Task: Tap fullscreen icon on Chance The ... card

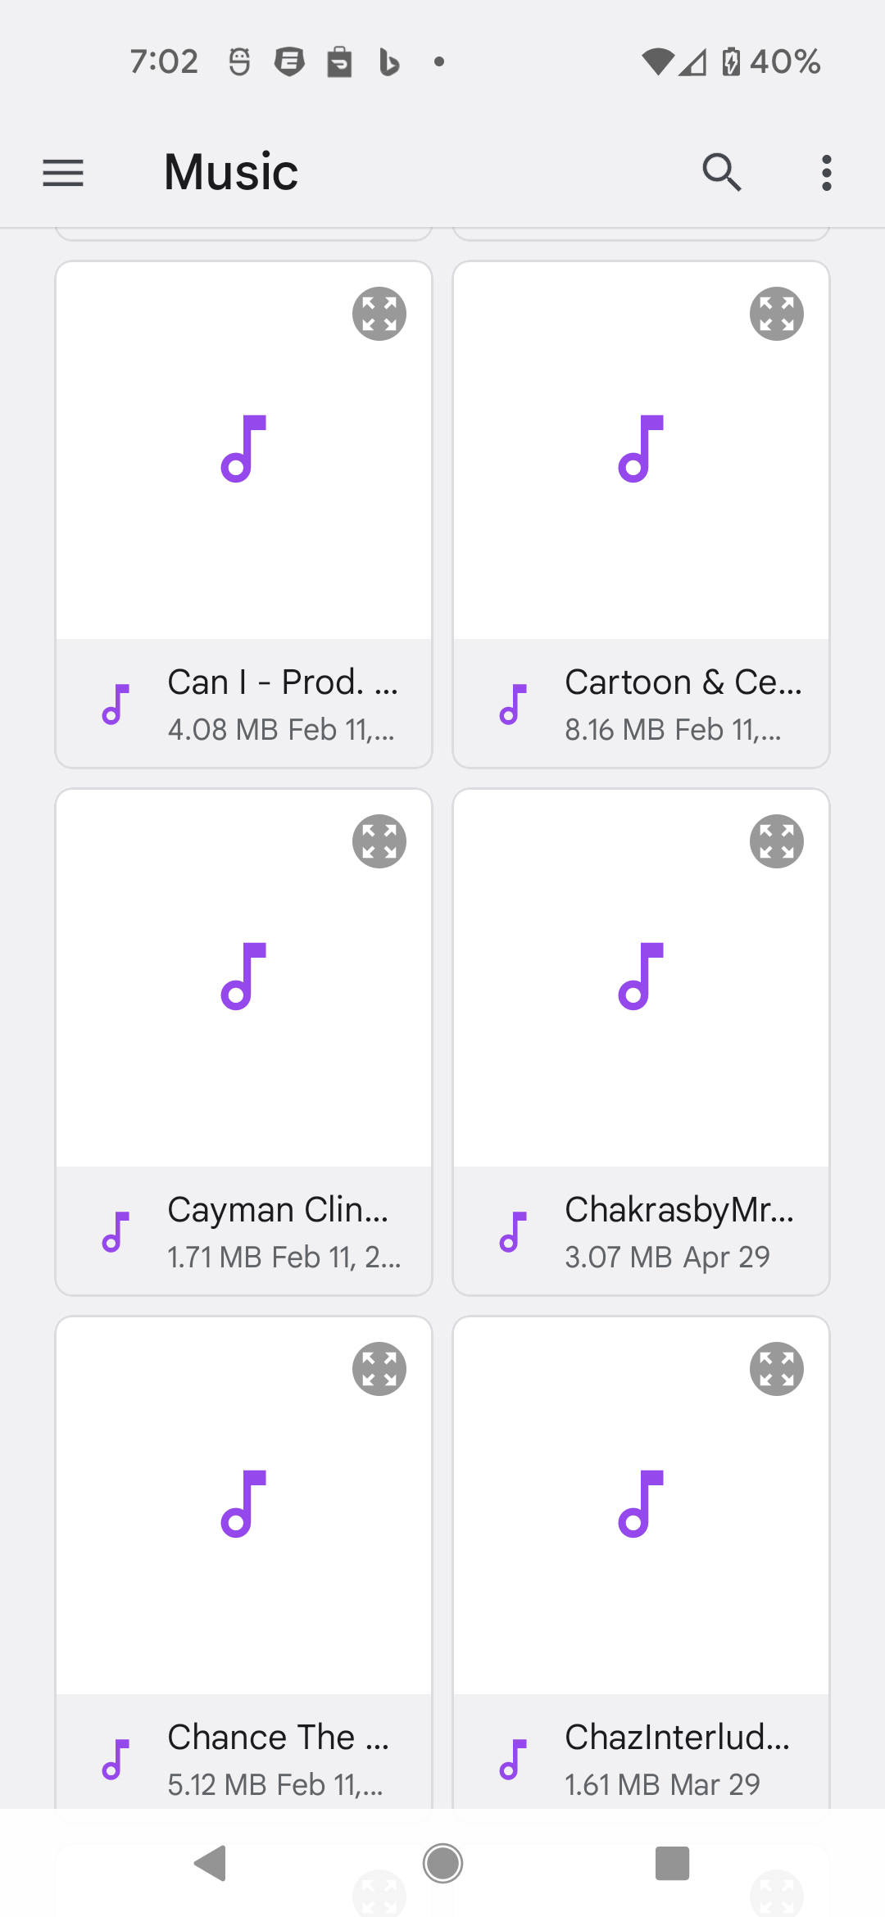Action: 379,1369
